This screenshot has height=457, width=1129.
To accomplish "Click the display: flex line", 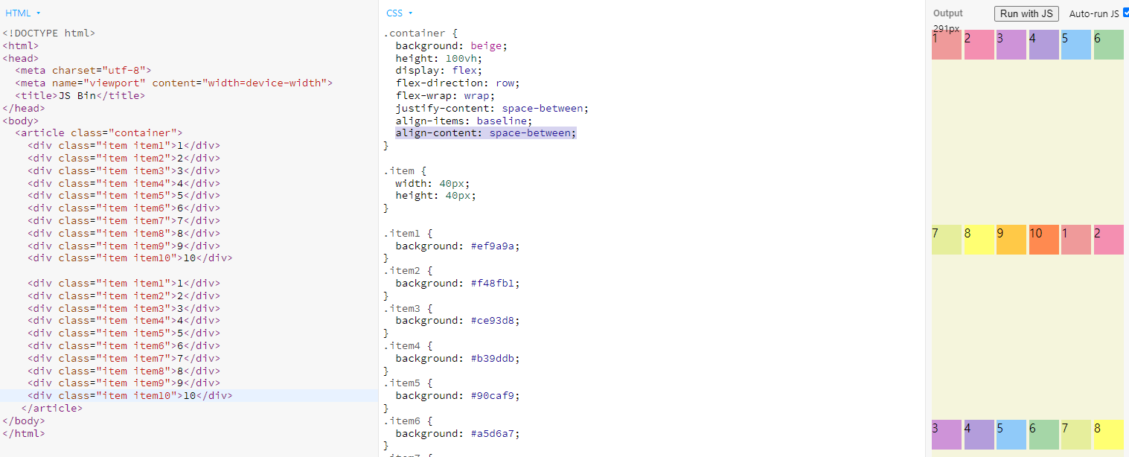I will tap(438, 71).
